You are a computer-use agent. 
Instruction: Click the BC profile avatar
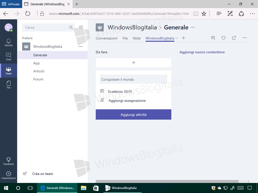tap(8, 27)
